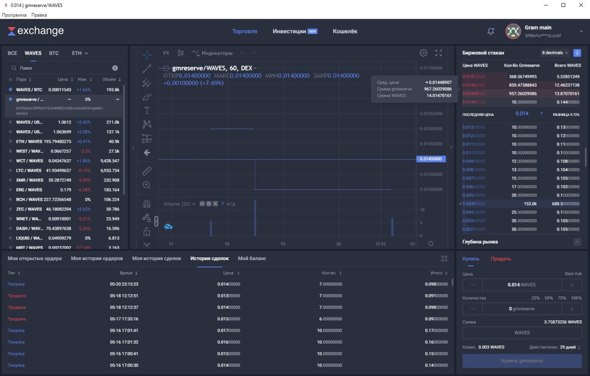Select the crosshair cursor tool
Viewport: 590px width, 376px height.
147,55
